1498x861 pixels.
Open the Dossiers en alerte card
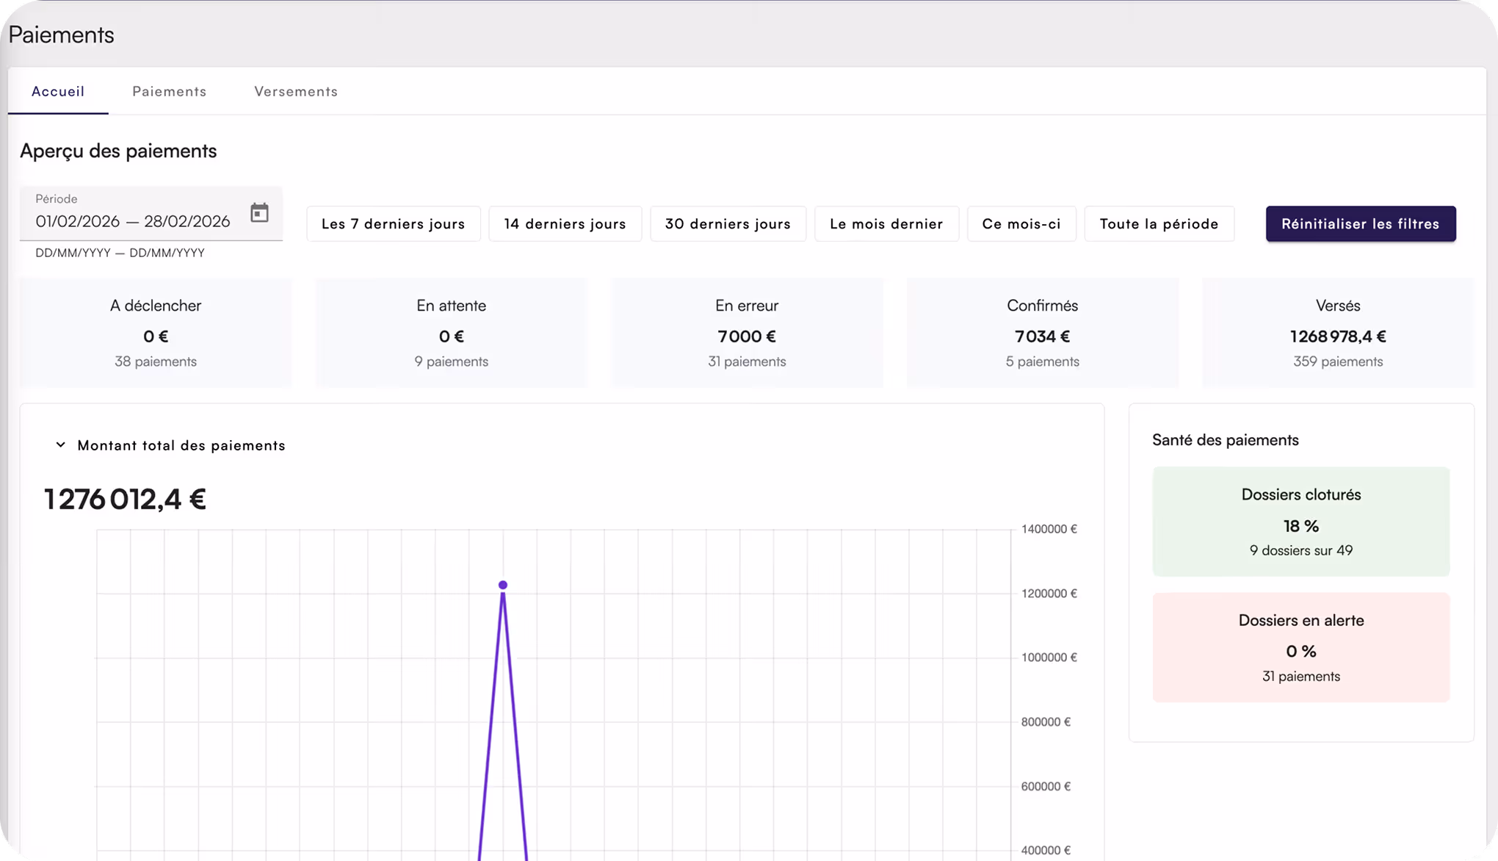[1301, 647]
